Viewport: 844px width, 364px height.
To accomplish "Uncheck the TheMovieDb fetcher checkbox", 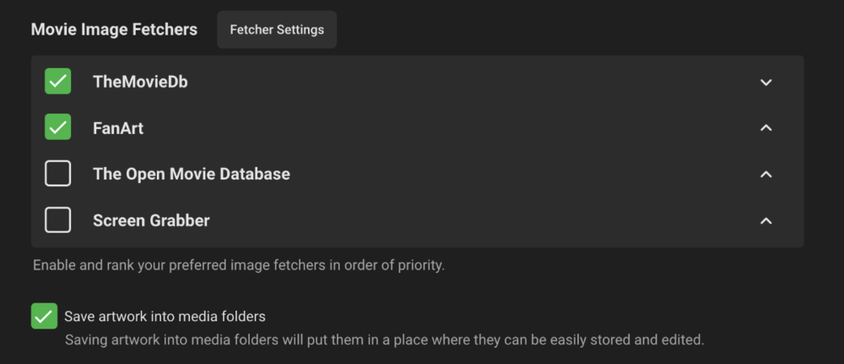I will pos(57,82).
